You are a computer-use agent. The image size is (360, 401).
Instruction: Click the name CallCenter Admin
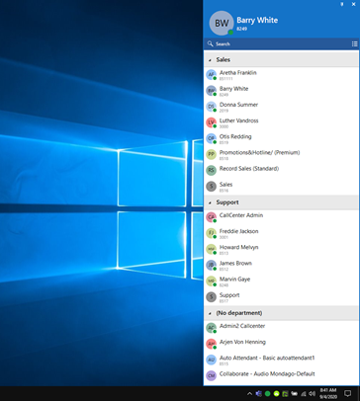click(x=241, y=215)
